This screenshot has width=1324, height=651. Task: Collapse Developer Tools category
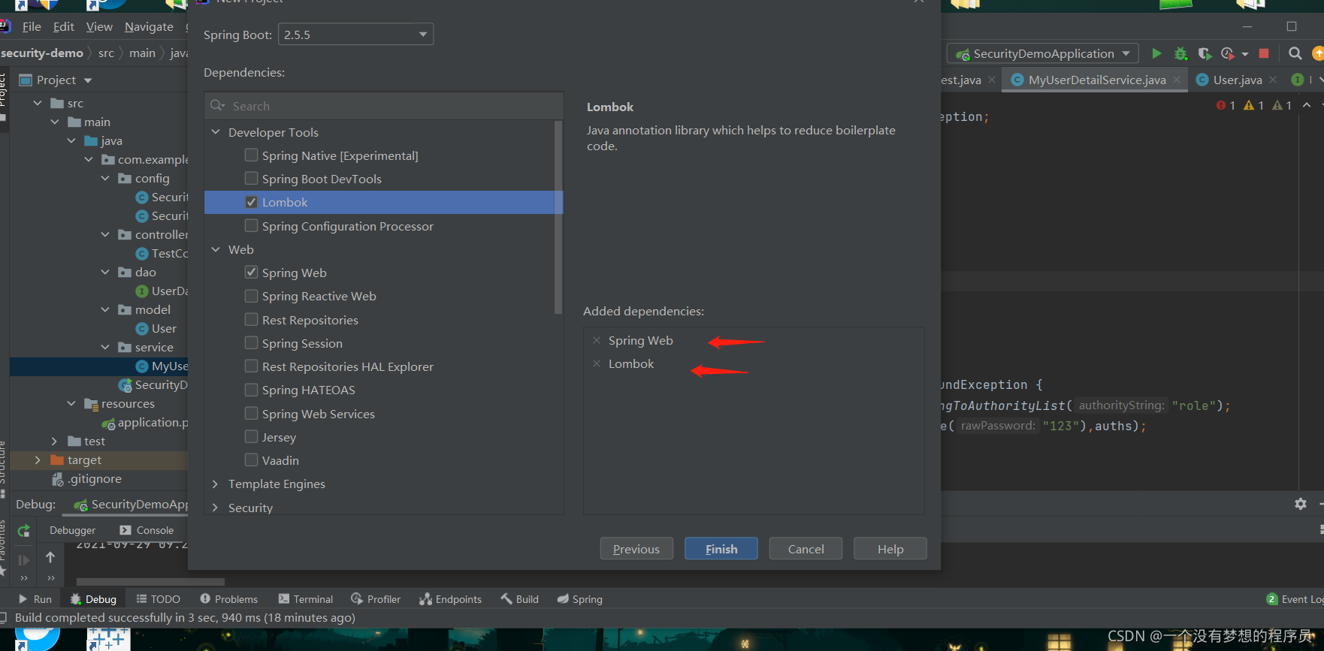[x=216, y=132]
